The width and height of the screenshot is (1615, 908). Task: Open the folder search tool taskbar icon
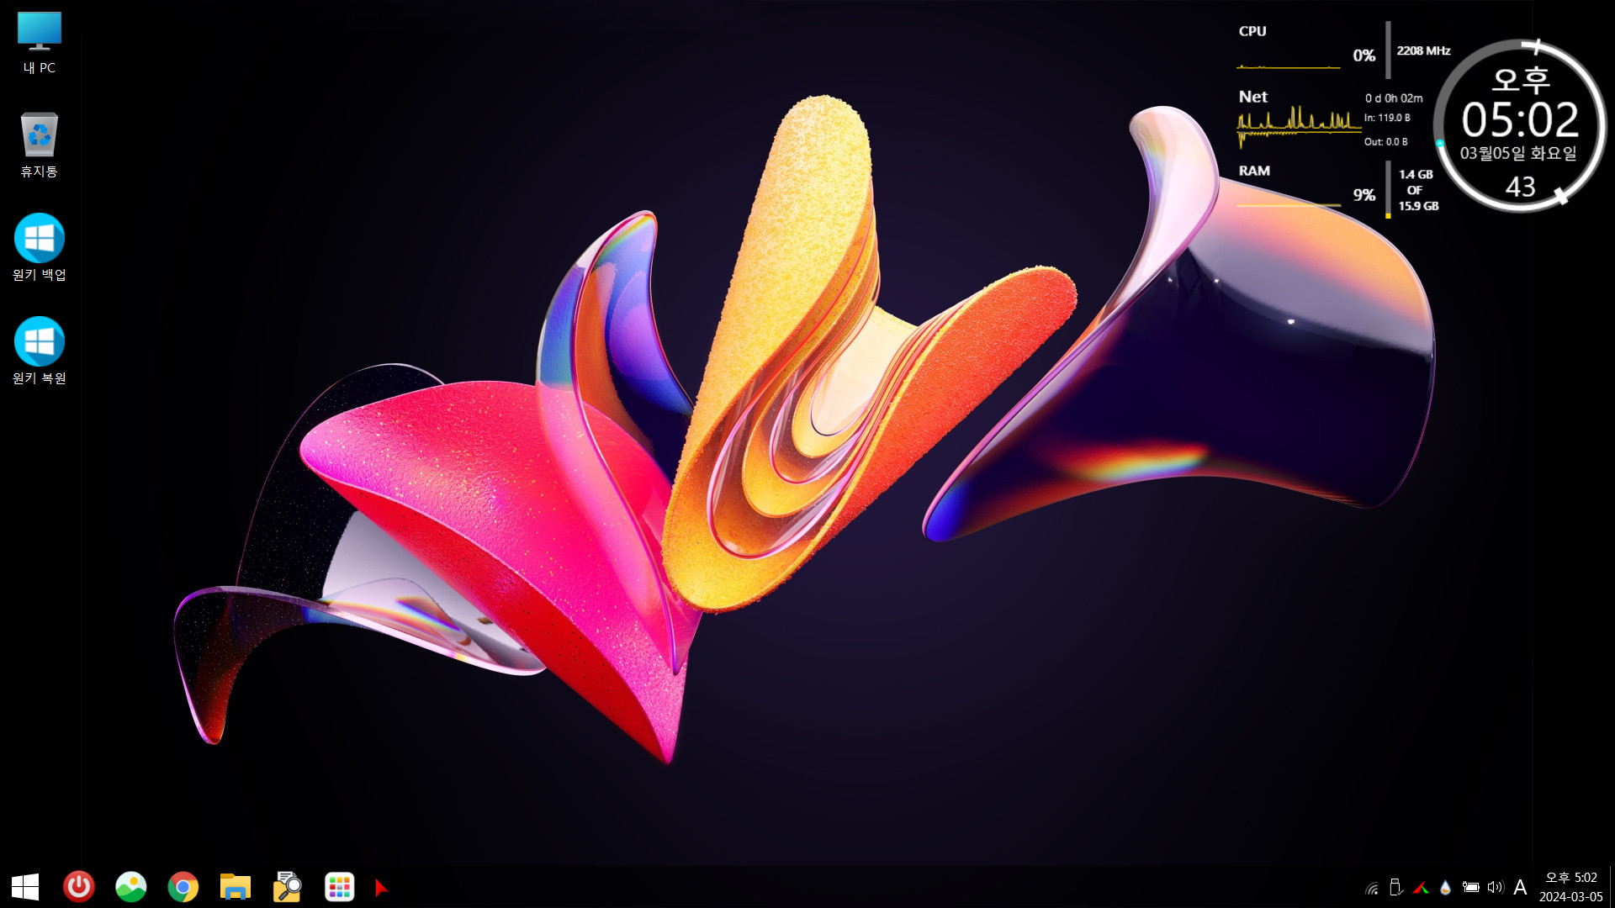pos(288,887)
